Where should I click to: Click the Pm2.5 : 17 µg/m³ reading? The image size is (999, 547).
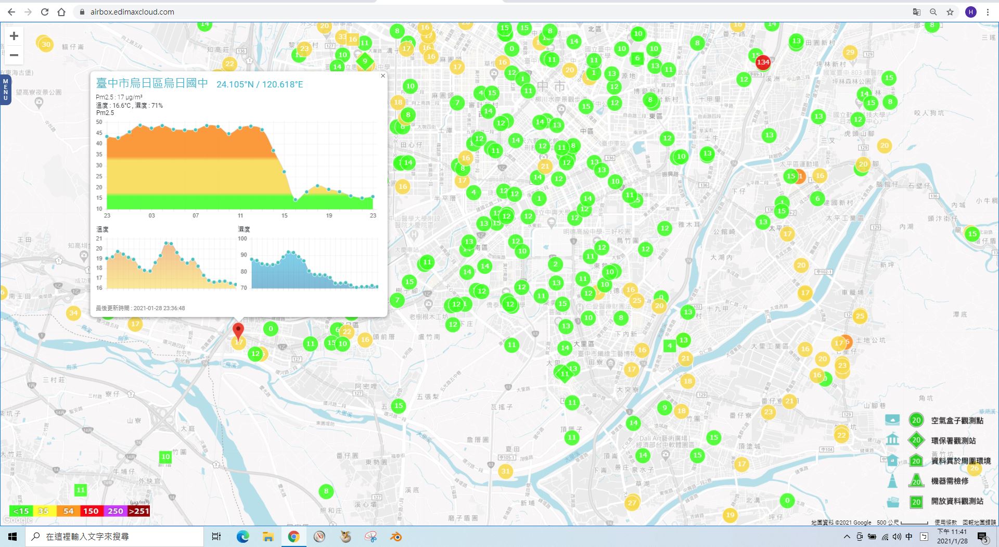[x=119, y=97]
